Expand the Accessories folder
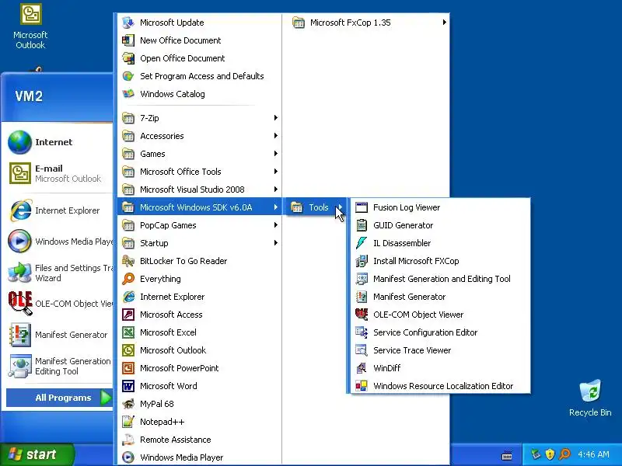Viewport: 622px width, 466px height. pos(200,135)
